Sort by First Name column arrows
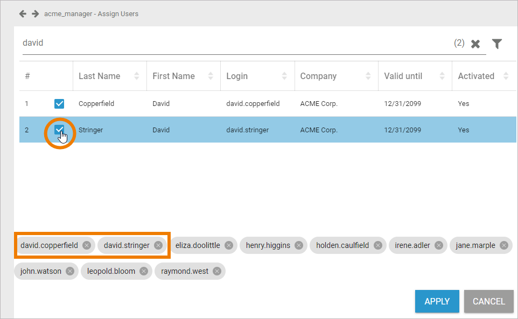 pyautogui.click(x=211, y=76)
